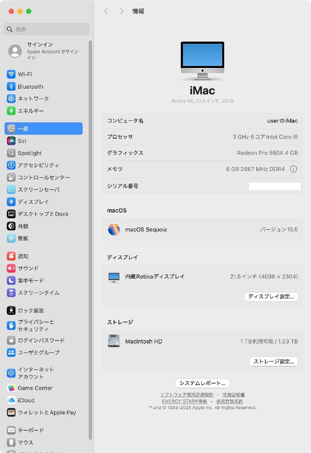Click the "3 GHz 6コア Intel Core i5" value
The image size is (311, 453).
coord(265,137)
